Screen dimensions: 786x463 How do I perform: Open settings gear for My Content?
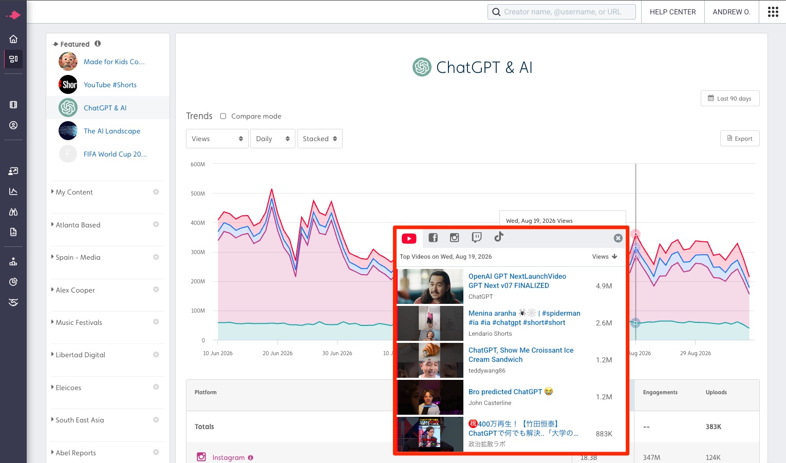[x=156, y=192]
